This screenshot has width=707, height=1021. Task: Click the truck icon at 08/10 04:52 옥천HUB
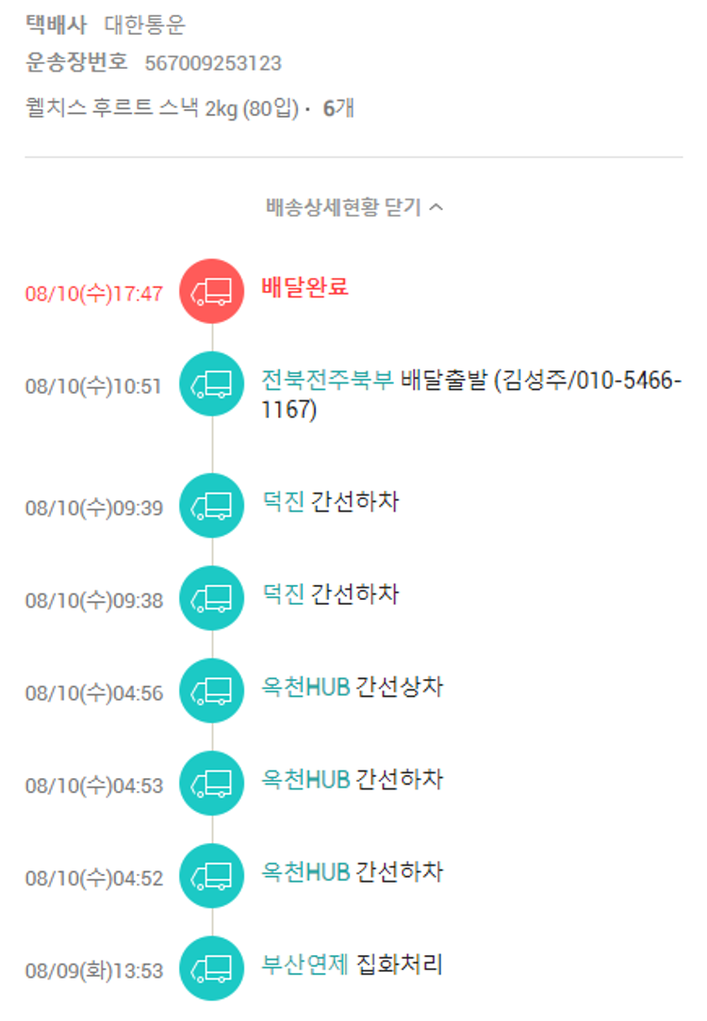(212, 877)
